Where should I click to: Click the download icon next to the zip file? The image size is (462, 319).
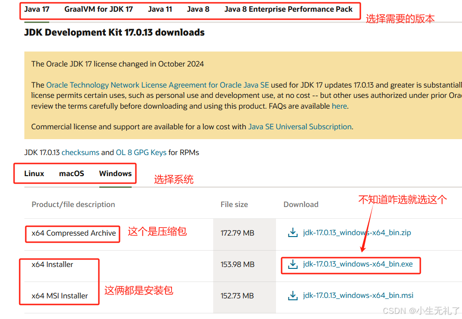pos(293,232)
